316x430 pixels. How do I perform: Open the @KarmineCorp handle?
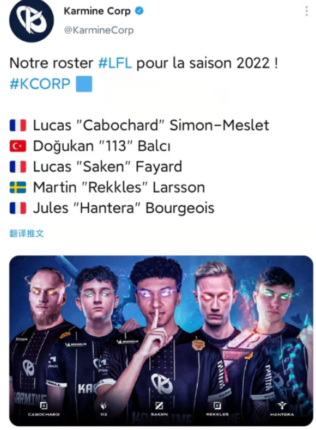click(x=99, y=30)
